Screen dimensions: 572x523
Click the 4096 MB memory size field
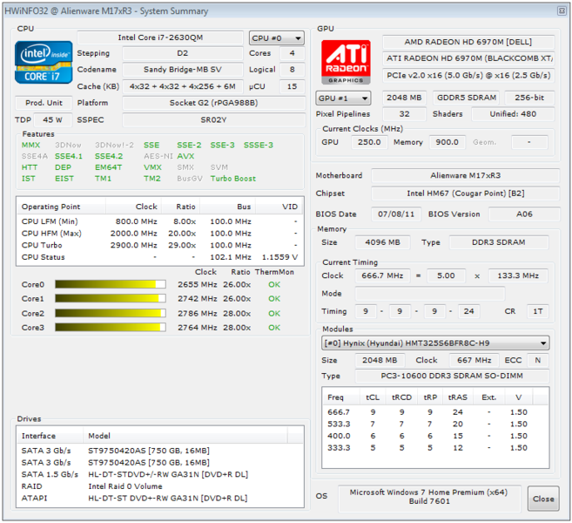382,242
